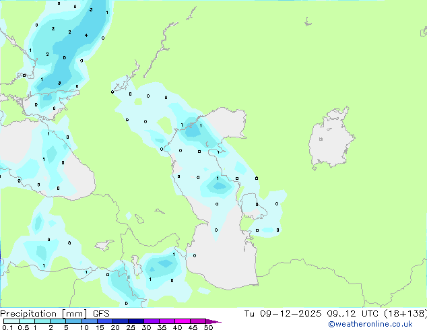Click legend scale label '15'
The height and width of the screenshot is (330, 427).
click(100, 327)
